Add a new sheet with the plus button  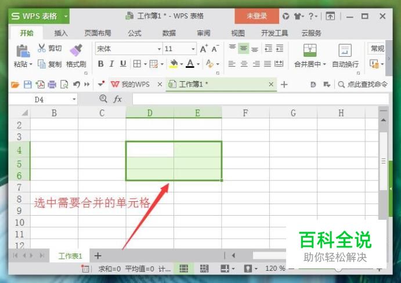(x=97, y=256)
